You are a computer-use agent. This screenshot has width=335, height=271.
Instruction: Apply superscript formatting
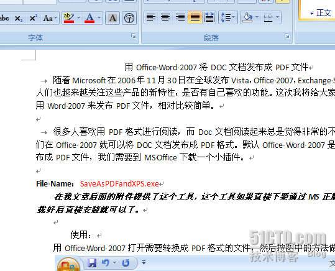coord(33,18)
